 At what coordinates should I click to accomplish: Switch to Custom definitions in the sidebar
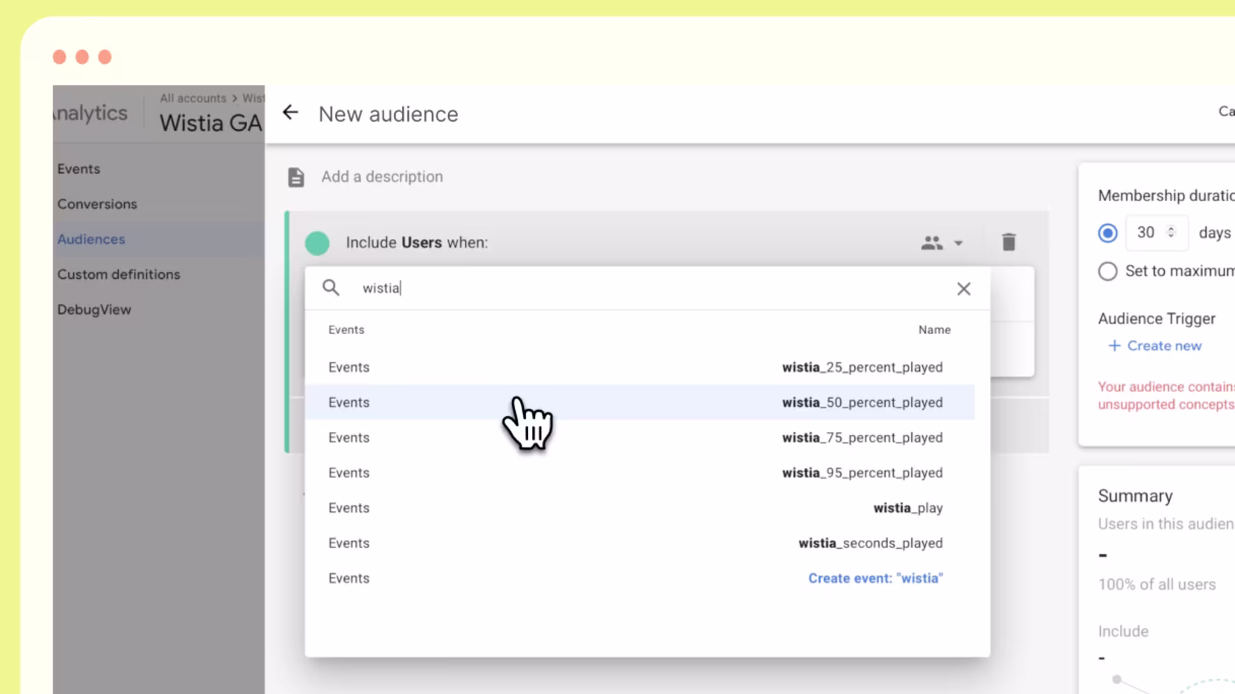(x=118, y=274)
